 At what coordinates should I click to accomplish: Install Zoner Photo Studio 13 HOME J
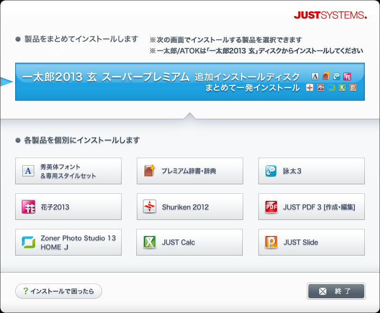point(68,242)
